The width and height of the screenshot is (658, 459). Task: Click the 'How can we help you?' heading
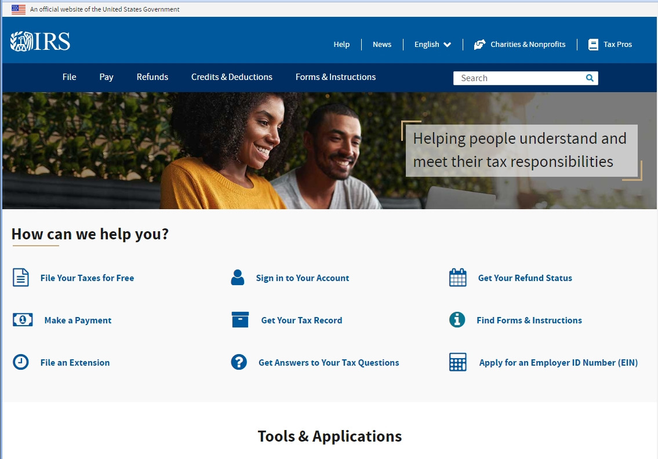90,234
